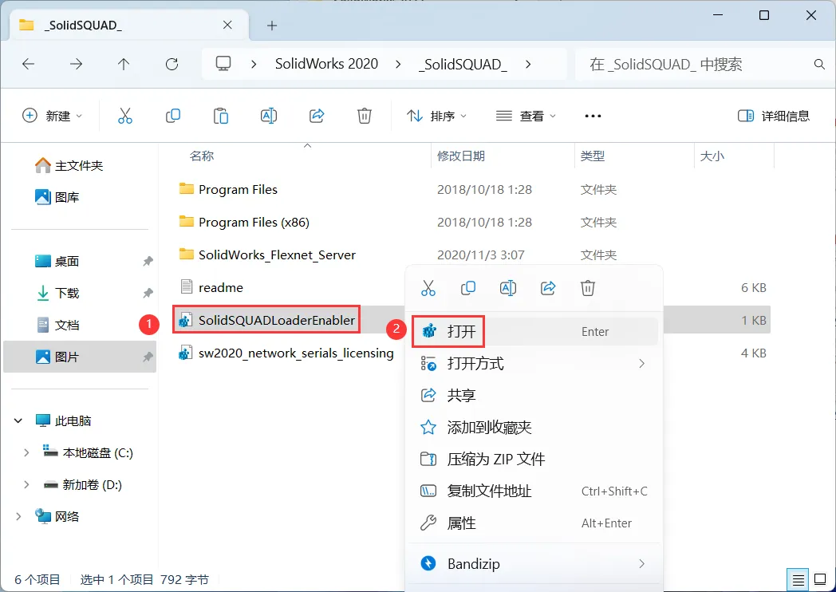Go up one folder level

pos(124,65)
